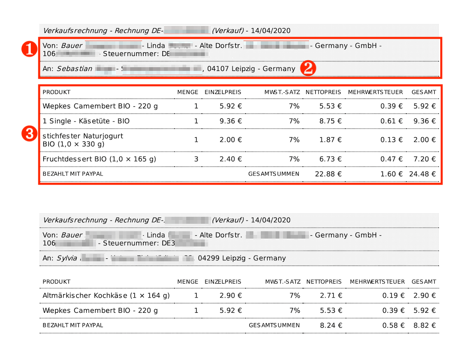Click the red number 2 marker beside Germany
The height and width of the screenshot is (347, 473).
308,68
